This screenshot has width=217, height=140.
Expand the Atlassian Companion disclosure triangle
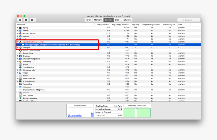[18, 59]
